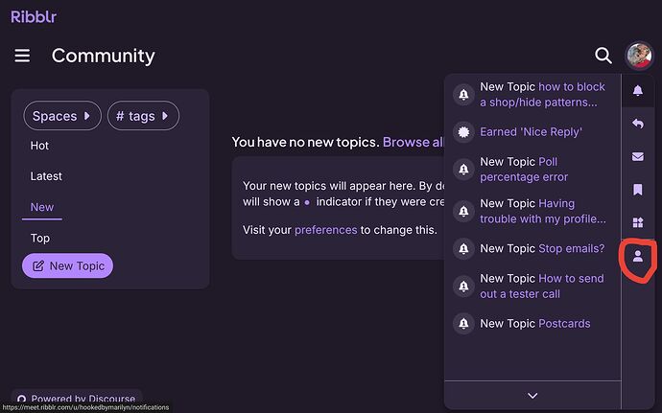662x413 pixels.
Task: Open the Earned 'Nice Reply' notification
Action: (x=532, y=132)
